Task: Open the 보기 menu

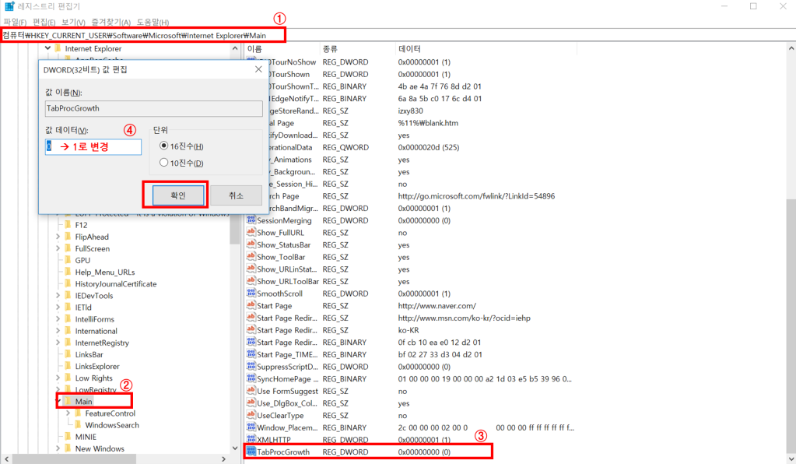Action: 73,22
